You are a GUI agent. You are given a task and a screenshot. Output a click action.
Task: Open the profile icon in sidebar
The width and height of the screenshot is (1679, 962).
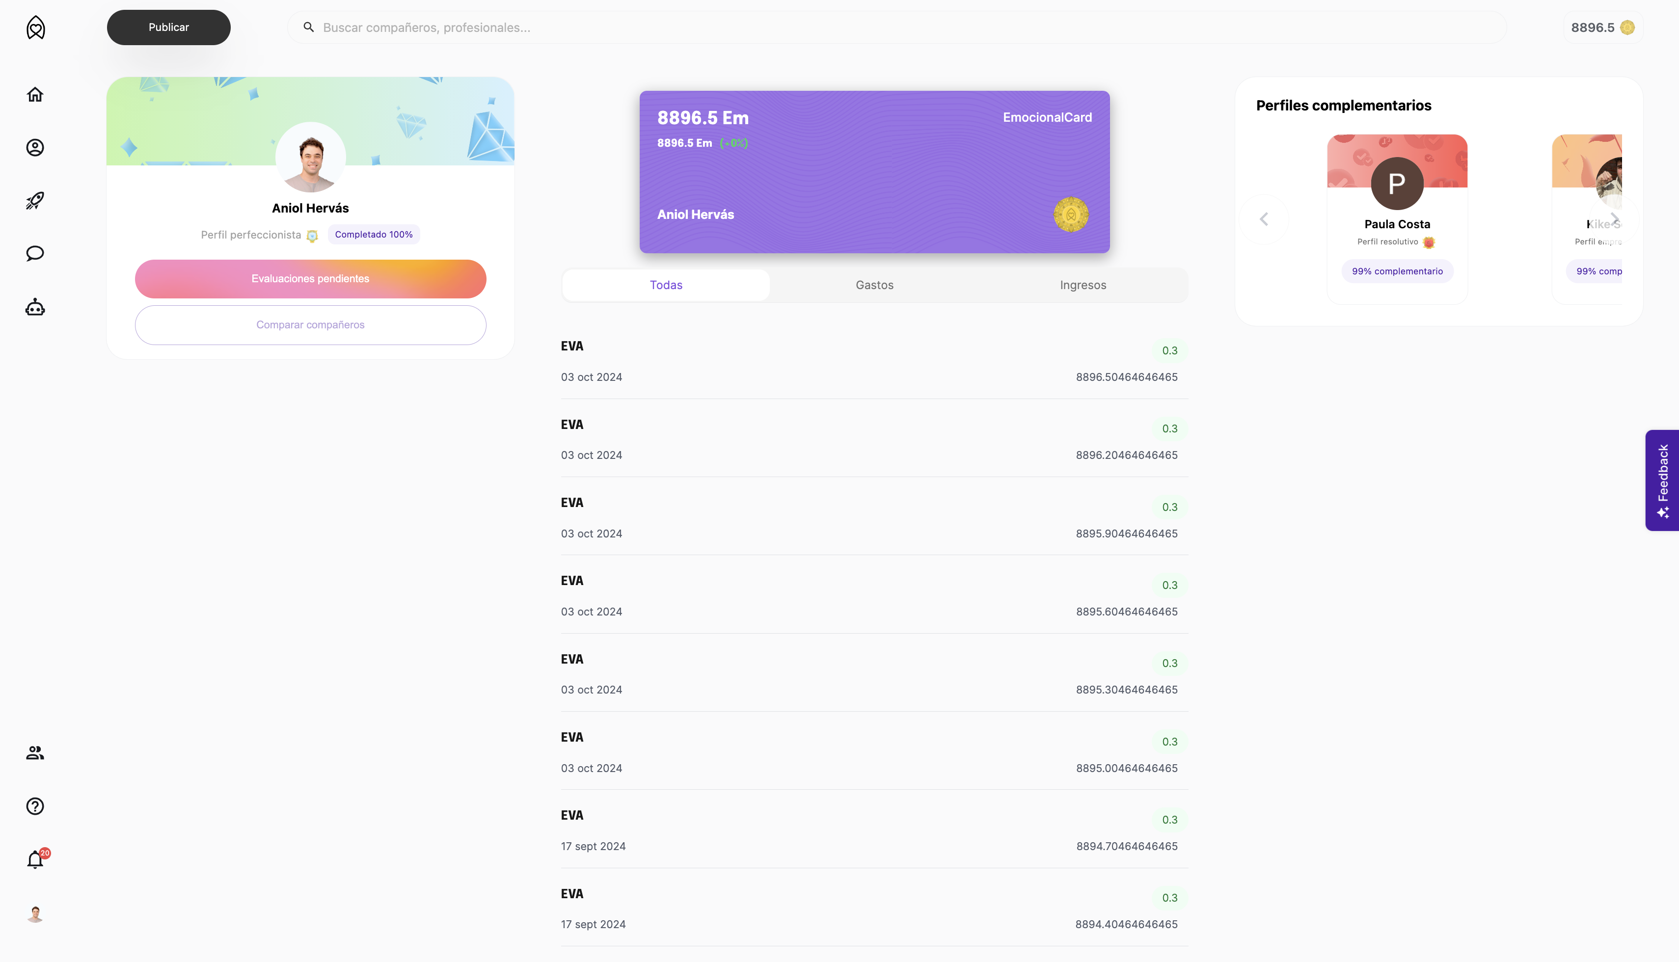tap(35, 147)
